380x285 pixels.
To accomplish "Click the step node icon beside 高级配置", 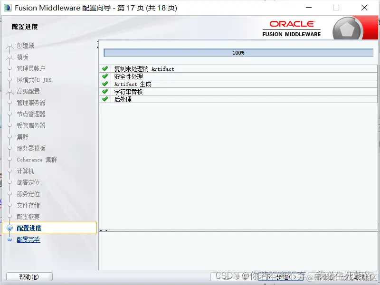I will click(x=9, y=91).
